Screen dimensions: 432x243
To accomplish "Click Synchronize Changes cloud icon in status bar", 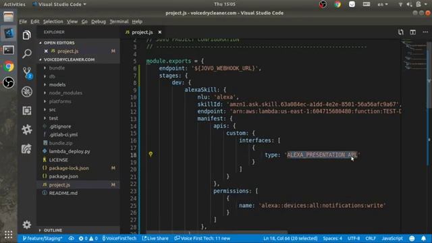I will (71, 238).
